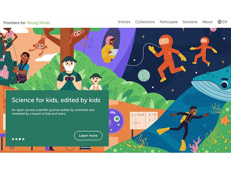Click the Frontiers for Young Minds logo
Screen dimensions: 231x173
coord(27,23)
